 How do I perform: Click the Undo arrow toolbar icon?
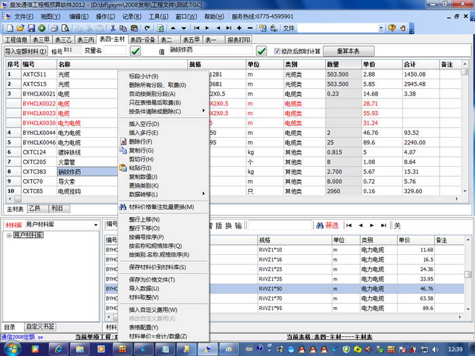tap(147, 28)
